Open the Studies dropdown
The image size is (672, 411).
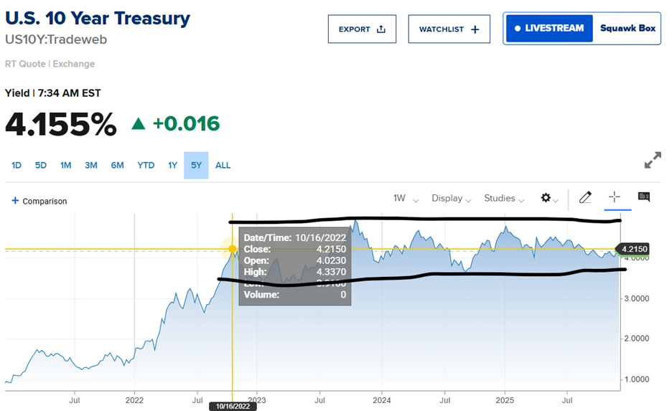(x=503, y=198)
